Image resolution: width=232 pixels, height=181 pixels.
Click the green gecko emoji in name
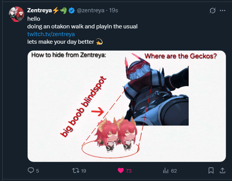click(63, 10)
